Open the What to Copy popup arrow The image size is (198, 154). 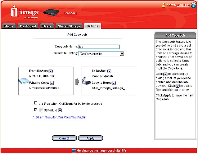(52, 83)
